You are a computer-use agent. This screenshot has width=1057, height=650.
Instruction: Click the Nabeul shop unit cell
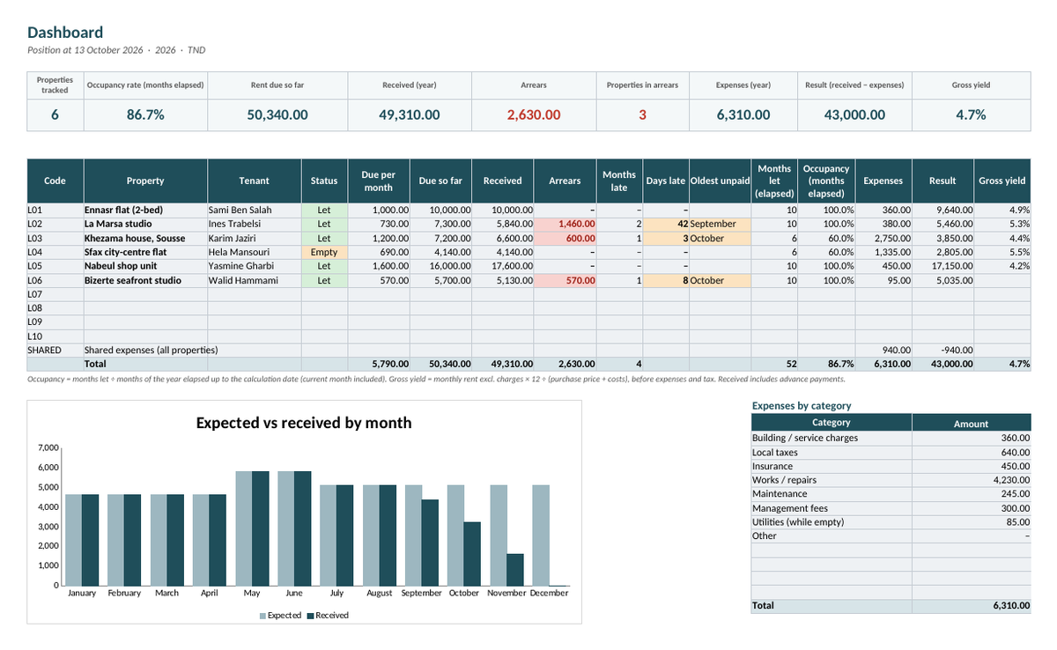[x=144, y=266]
